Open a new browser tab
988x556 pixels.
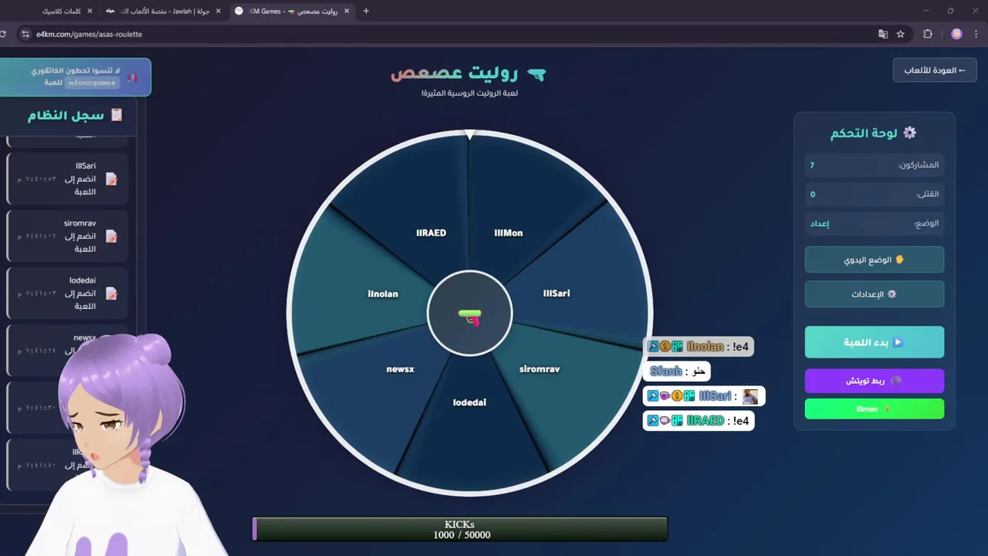point(366,11)
